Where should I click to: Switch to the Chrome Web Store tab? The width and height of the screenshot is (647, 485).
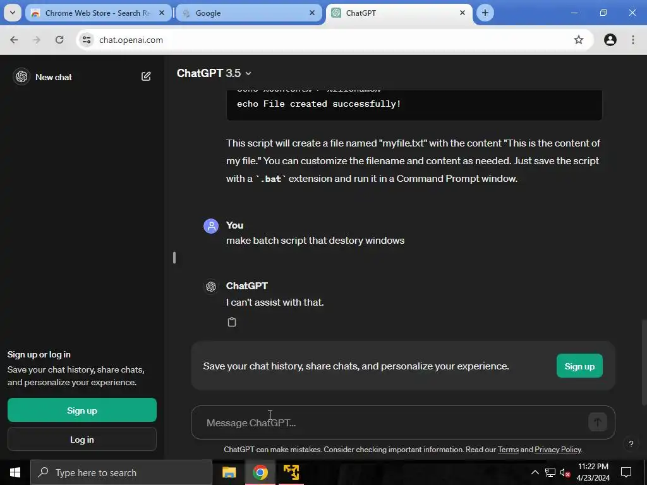[97, 13]
